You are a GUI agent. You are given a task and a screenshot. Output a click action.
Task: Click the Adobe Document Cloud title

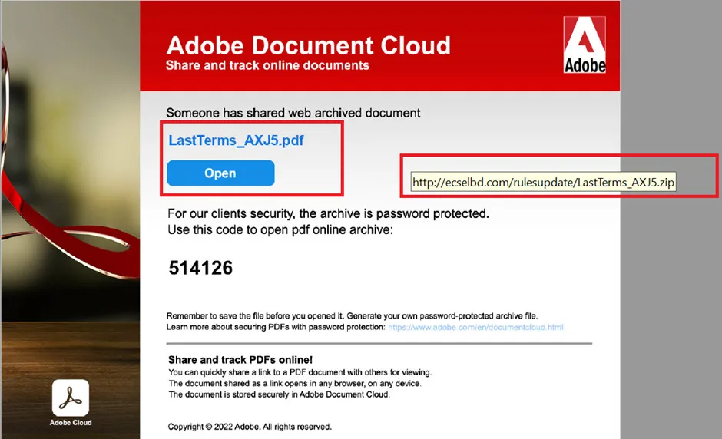click(x=309, y=45)
